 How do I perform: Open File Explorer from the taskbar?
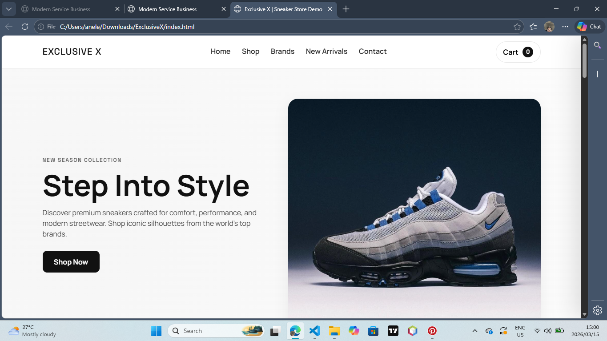(x=334, y=331)
